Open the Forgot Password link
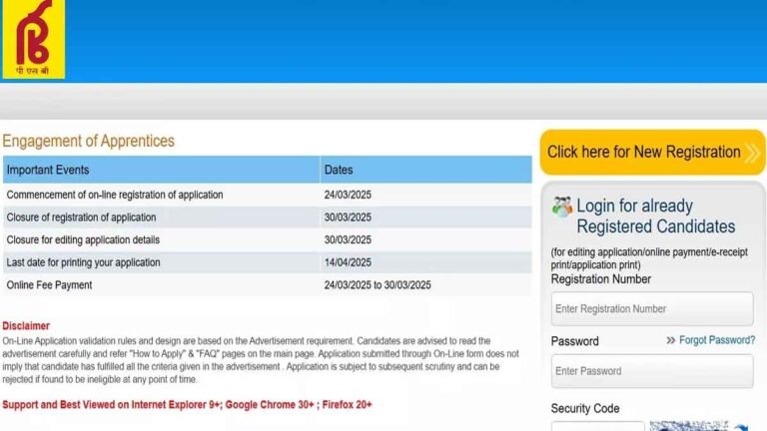The height and width of the screenshot is (431, 767). click(x=717, y=340)
